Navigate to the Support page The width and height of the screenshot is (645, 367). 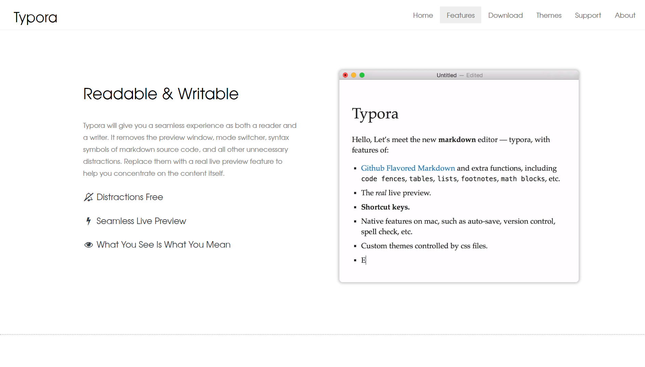(x=588, y=15)
